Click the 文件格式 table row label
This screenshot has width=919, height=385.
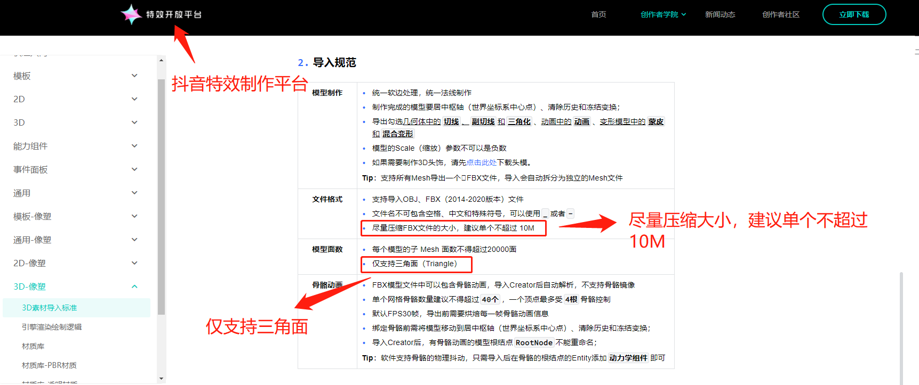327,199
